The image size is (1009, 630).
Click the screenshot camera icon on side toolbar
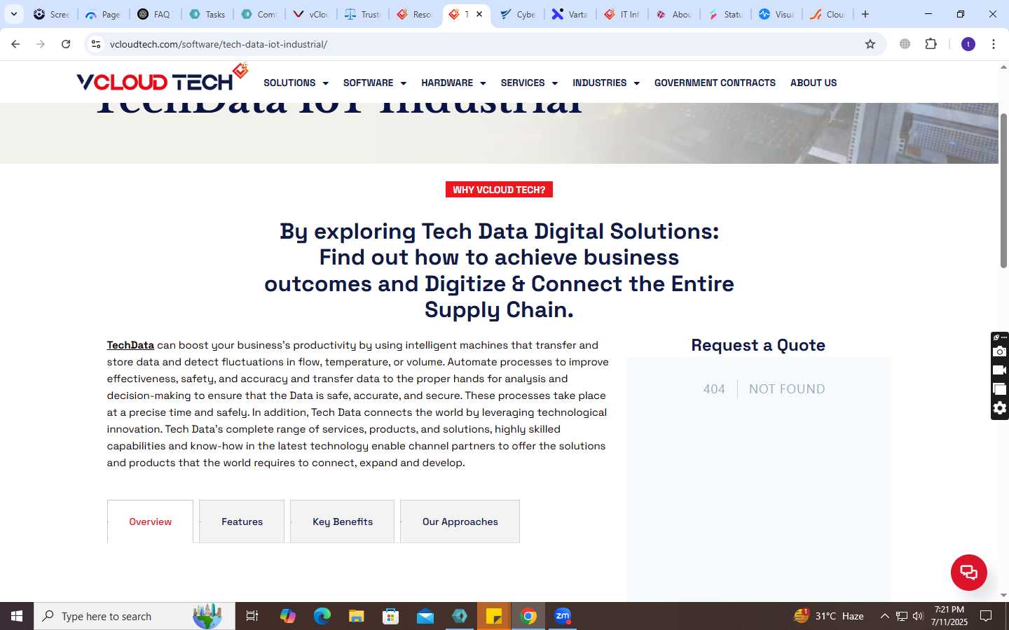coord(1000,351)
